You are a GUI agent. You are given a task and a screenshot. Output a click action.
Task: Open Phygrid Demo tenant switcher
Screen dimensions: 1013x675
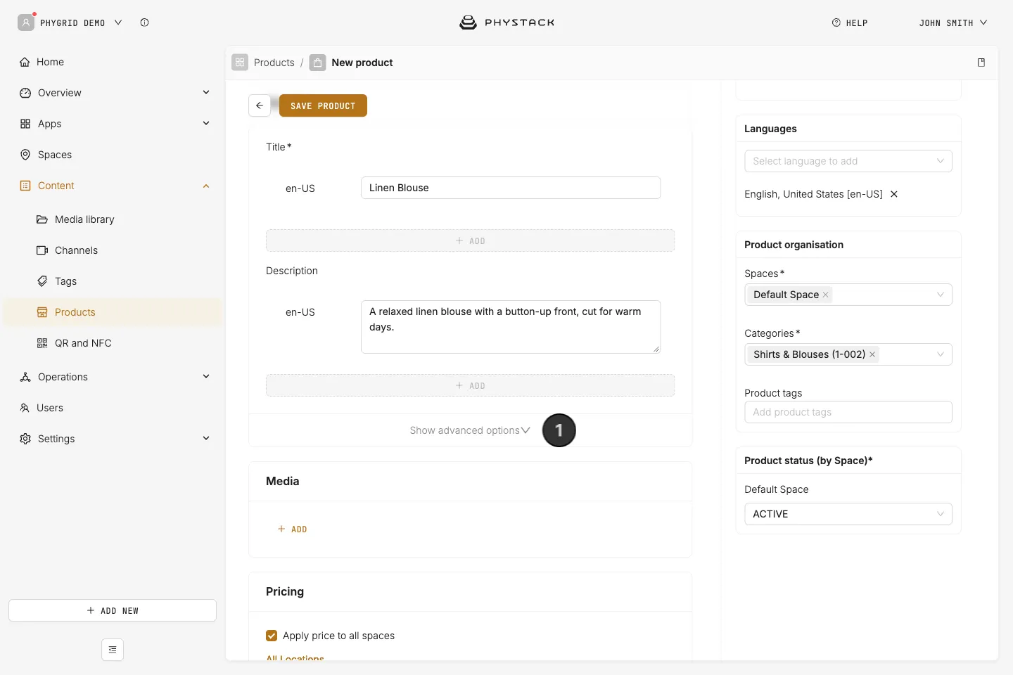tap(81, 22)
